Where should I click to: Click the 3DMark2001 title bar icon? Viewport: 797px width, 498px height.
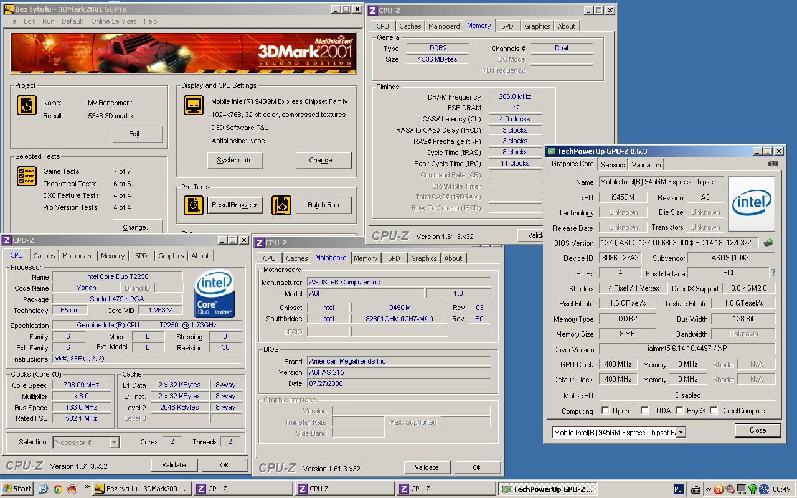click(9, 9)
